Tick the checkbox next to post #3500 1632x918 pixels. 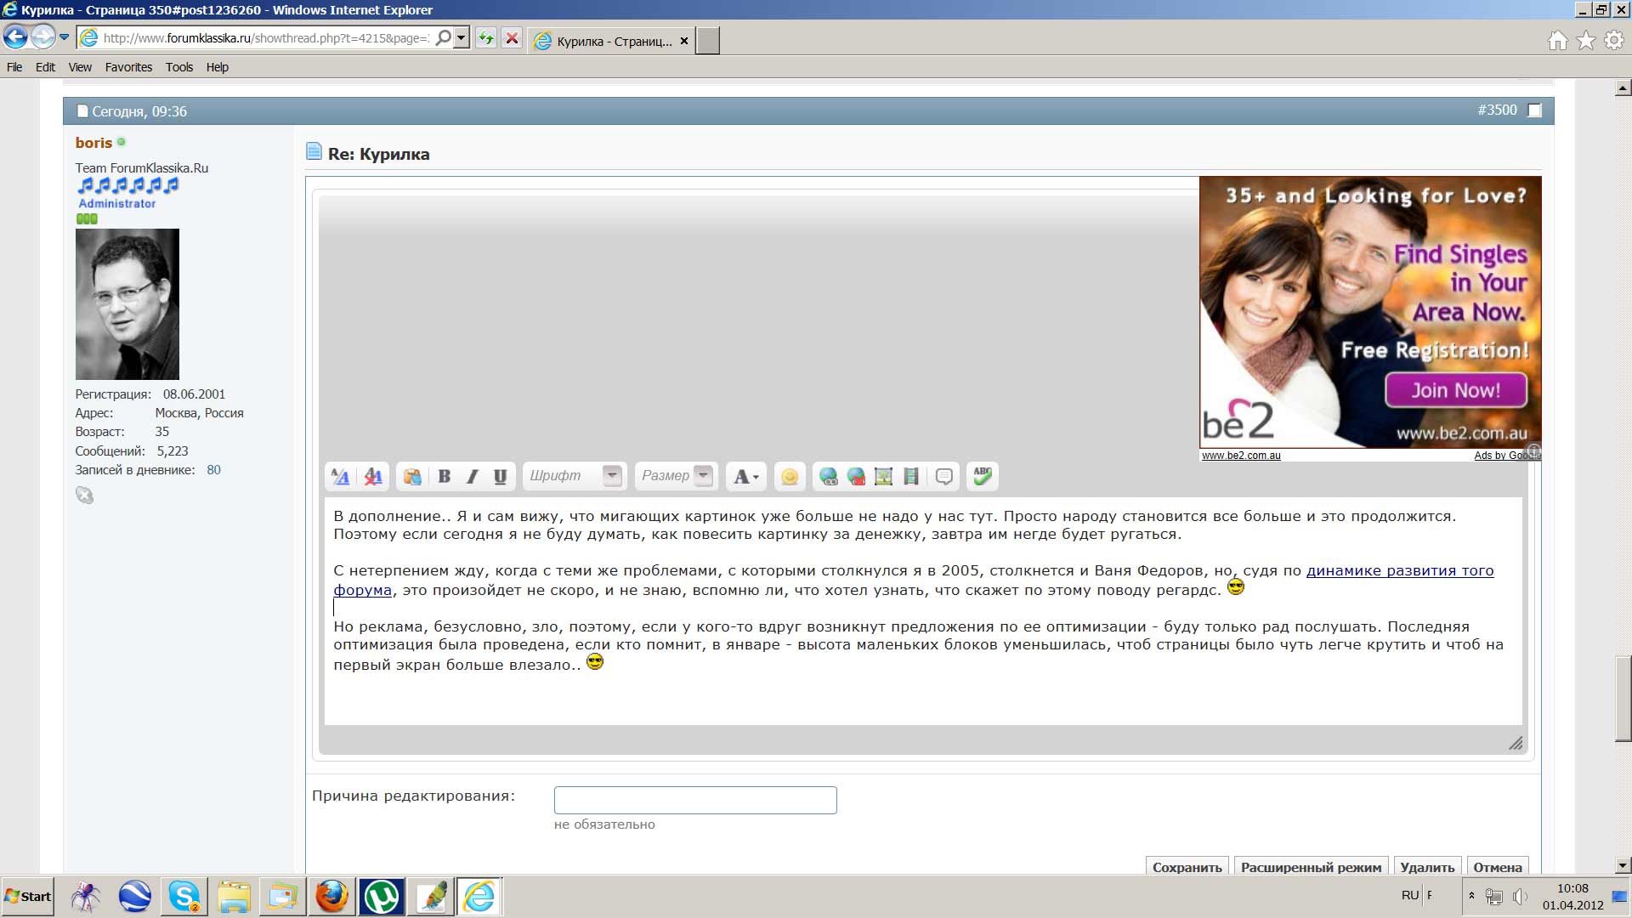[1534, 110]
